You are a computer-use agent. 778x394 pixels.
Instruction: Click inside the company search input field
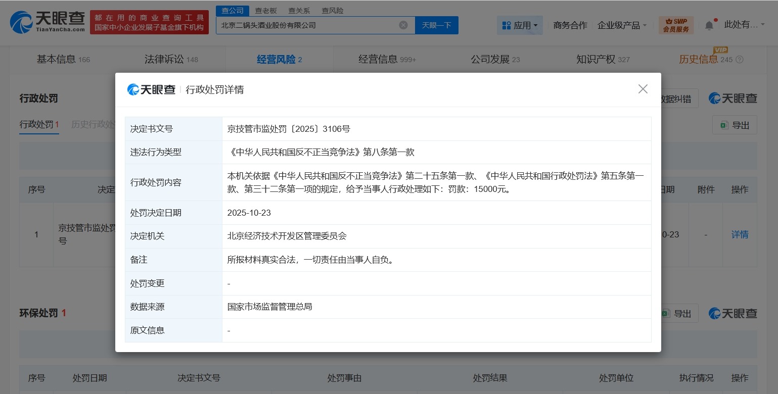click(x=303, y=25)
